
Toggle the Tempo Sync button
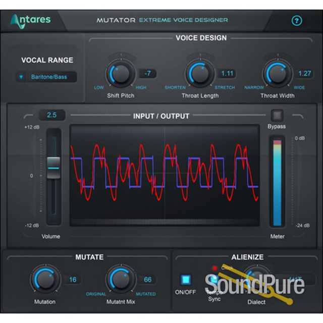click(214, 280)
